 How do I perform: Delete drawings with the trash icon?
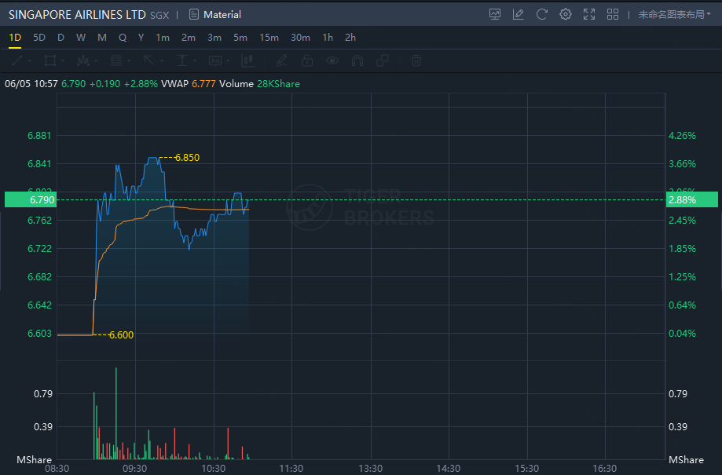(416, 60)
